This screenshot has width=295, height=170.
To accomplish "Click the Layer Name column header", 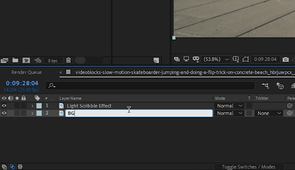I will click(70, 98).
